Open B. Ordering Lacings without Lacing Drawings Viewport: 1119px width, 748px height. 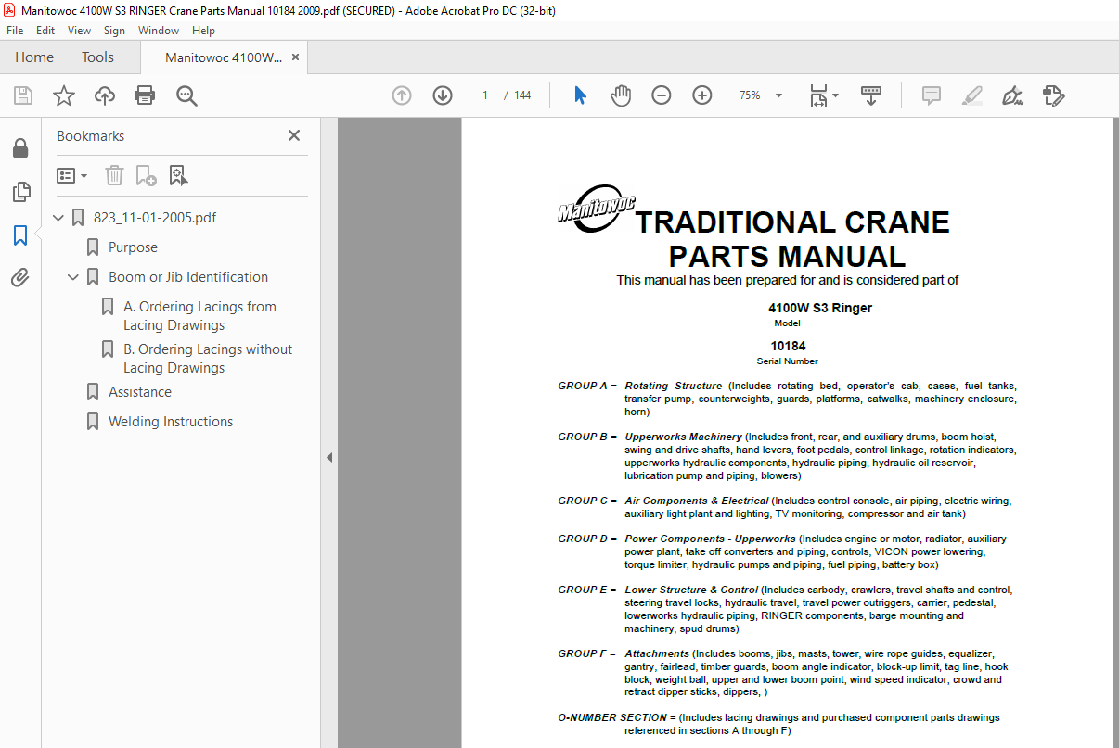click(x=208, y=359)
